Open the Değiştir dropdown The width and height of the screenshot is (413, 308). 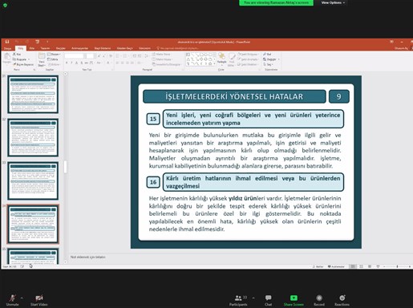[271, 59]
